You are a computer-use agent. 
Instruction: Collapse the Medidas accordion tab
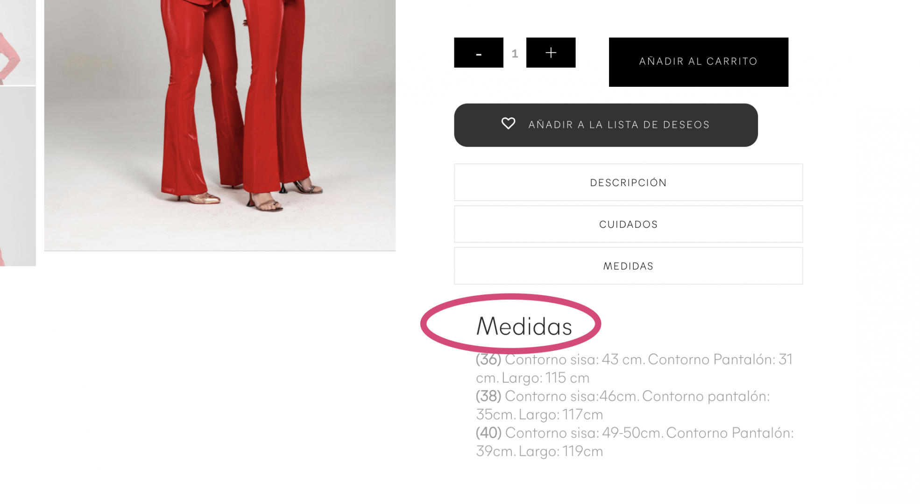[x=628, y=266]
